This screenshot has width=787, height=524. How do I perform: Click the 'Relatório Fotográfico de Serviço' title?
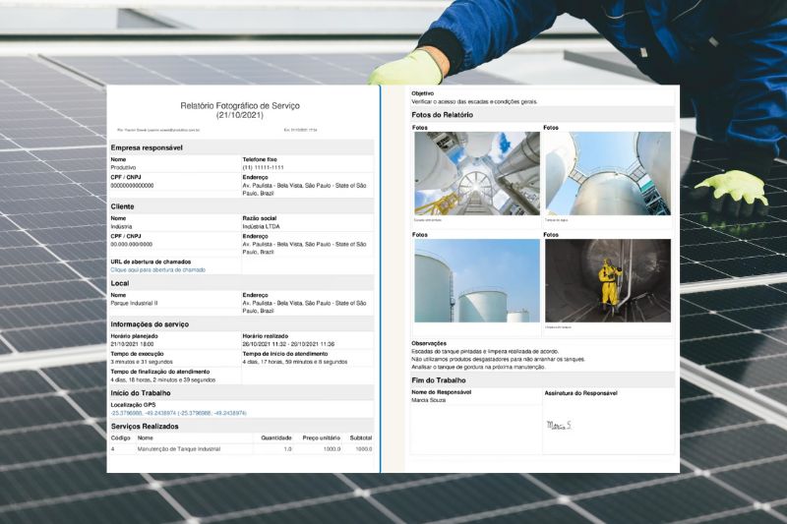[240, 106]
